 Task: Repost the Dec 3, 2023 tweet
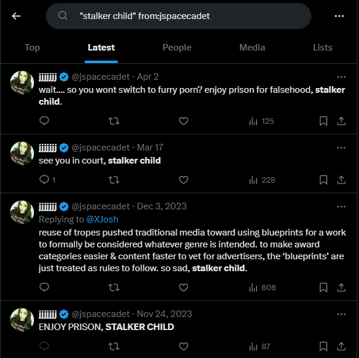point(114,287)
